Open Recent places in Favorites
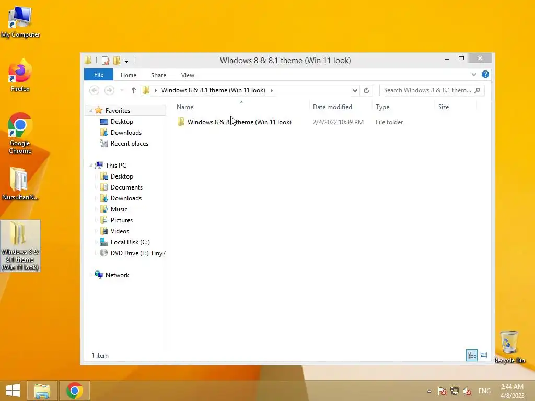Image resolution: width=535 pixels, height=401 pixels. point(130,144)
